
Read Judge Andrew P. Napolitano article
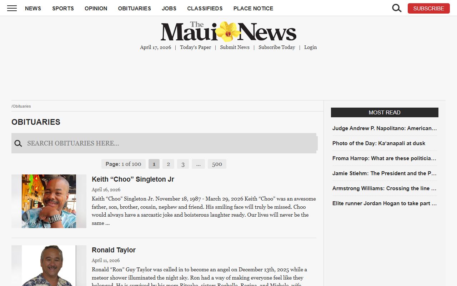click(x=385, y=128)
